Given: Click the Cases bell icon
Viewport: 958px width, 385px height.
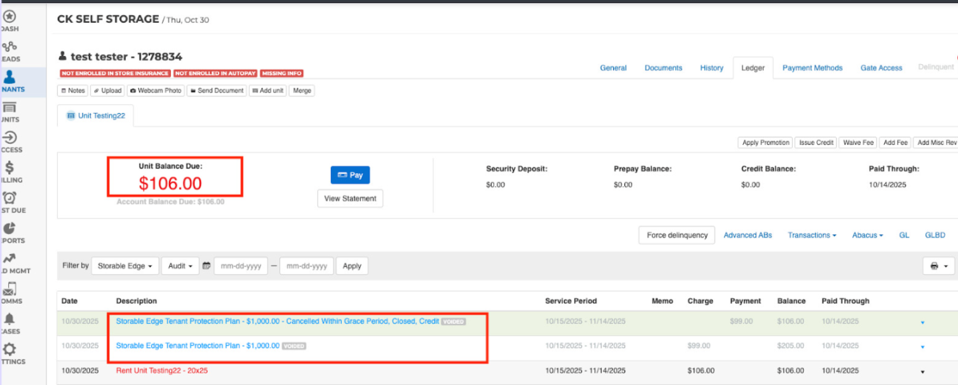Looking at the screenshot, I should tap(10, 319).
